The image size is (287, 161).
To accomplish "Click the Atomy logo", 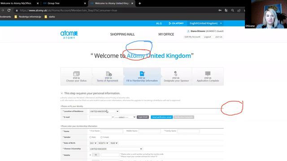I will [69, 35].
